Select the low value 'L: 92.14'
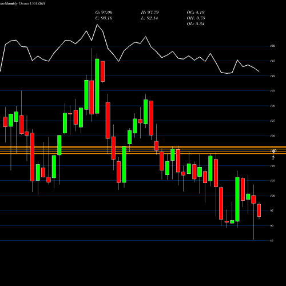286x286 pixels. 149,18
